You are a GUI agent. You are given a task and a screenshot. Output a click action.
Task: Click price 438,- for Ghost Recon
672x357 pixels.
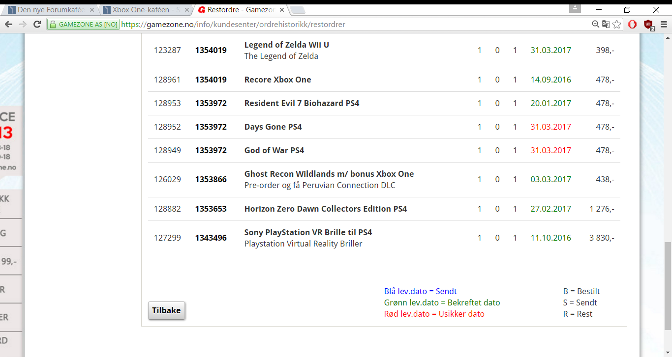(605, 179)
